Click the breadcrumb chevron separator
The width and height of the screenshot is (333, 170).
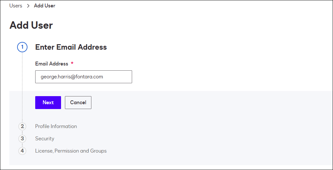point(28,6)
